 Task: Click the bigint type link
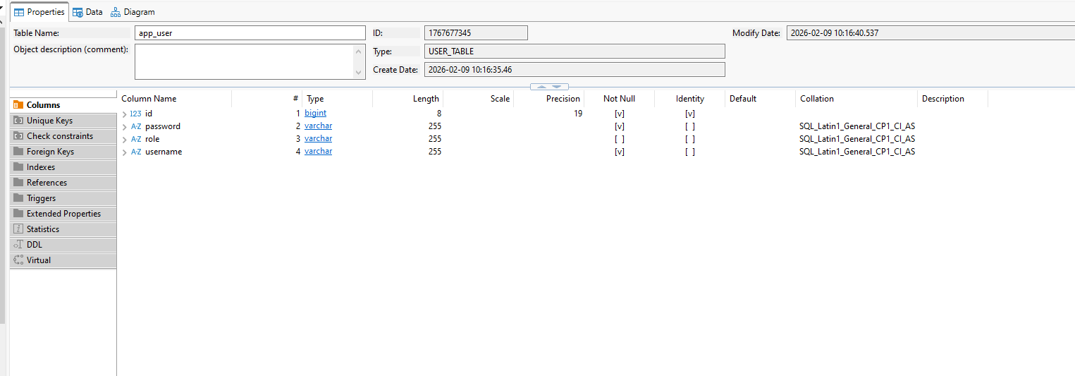click(315, 113)
